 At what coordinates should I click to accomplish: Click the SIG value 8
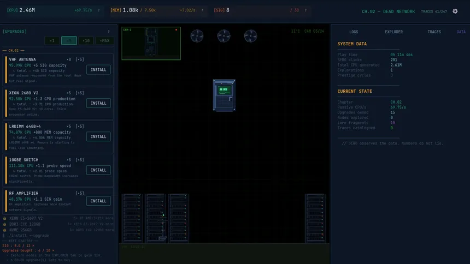228,10
